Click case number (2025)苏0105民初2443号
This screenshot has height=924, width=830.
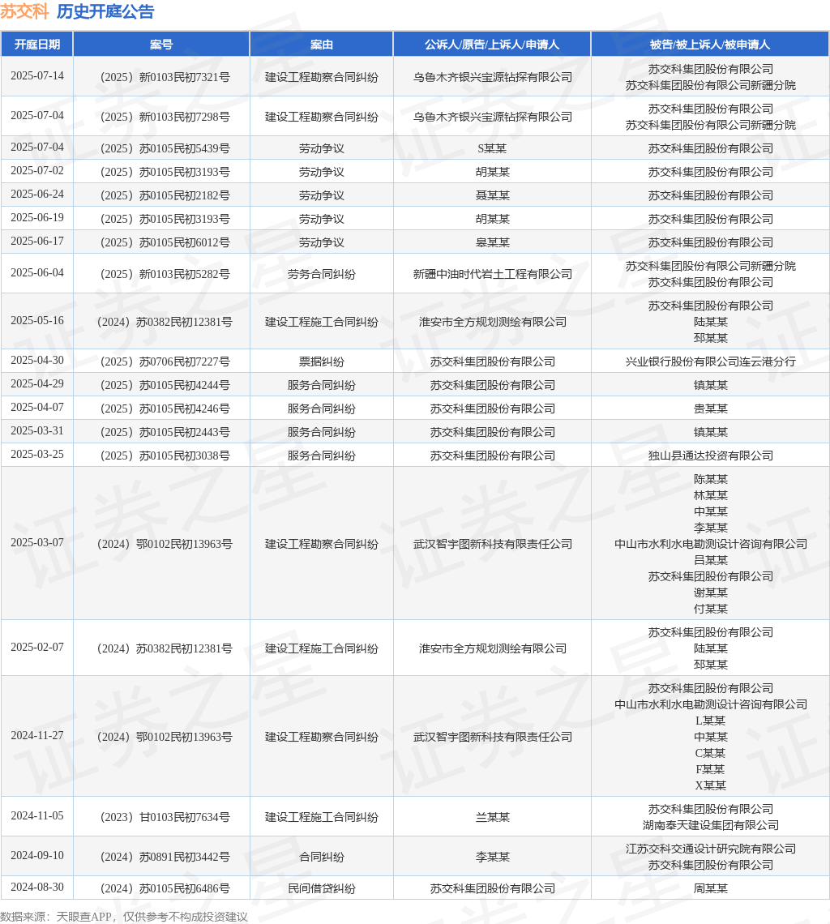pyautogui.click(x=165, y=432)
